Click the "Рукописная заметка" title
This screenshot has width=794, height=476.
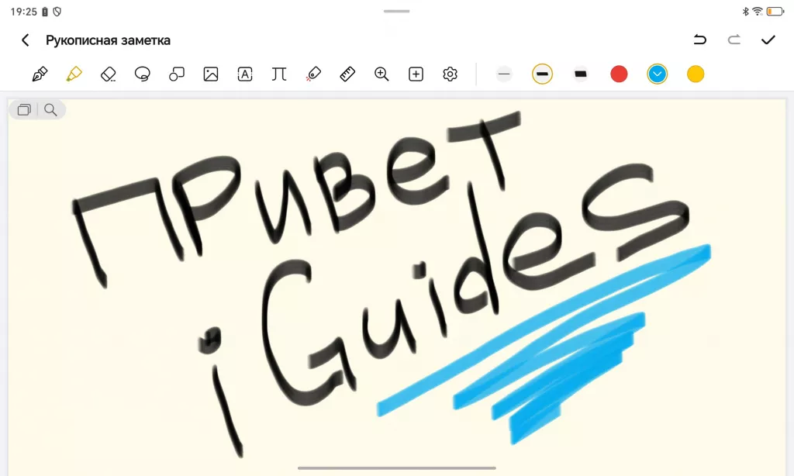[108, 40]
